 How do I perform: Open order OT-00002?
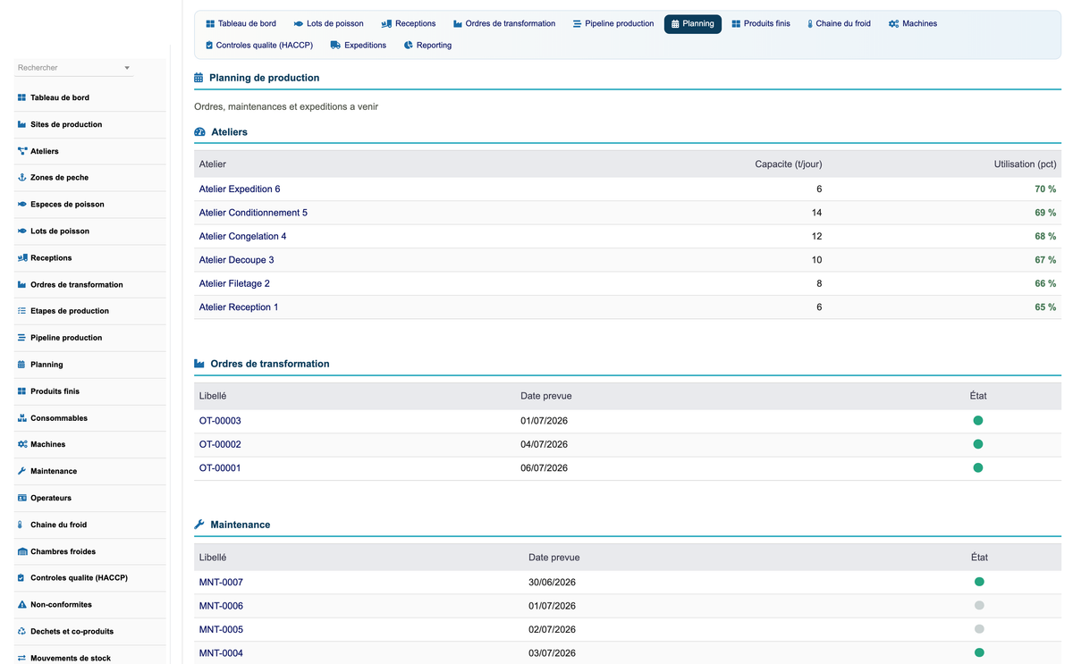tap(220, 444)
